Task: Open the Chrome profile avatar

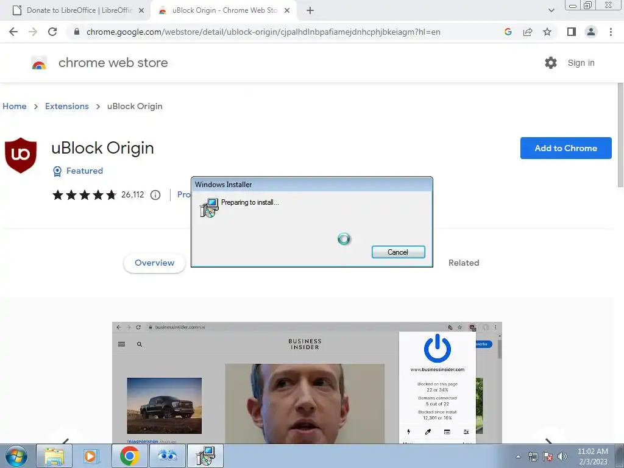Action: tap(591, 32)
